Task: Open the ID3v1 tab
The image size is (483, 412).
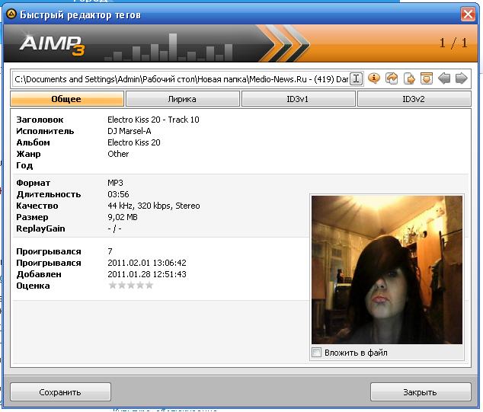Action: [x=298, y=99]
